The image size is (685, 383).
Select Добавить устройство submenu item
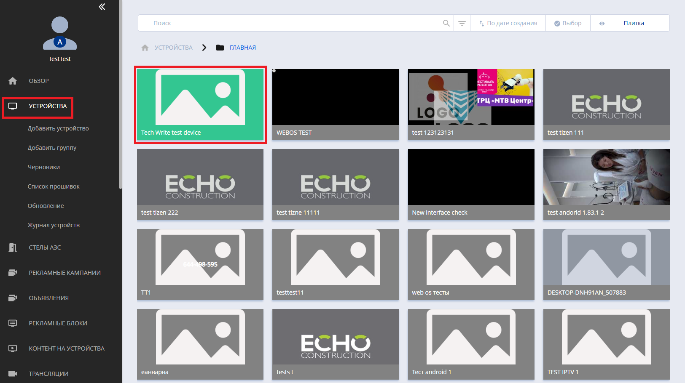[x=58, y=128]
